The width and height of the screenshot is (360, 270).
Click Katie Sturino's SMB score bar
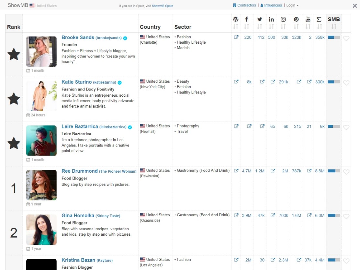coord(334,82)
